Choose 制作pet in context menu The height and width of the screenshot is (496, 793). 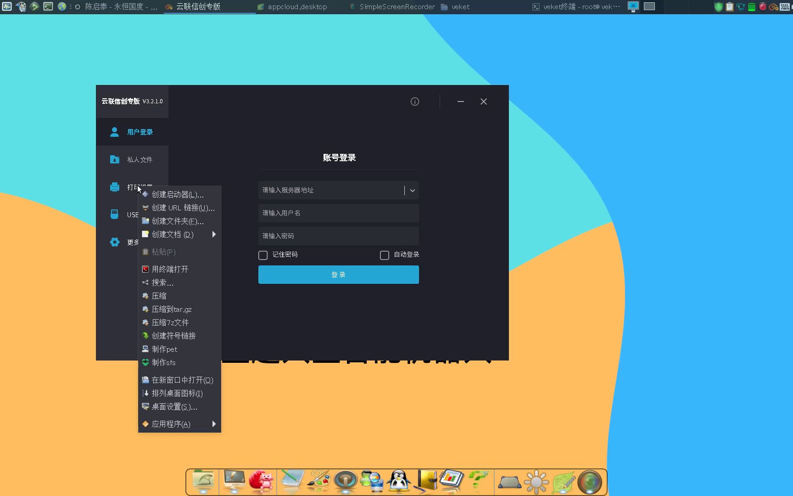point(179,349)
